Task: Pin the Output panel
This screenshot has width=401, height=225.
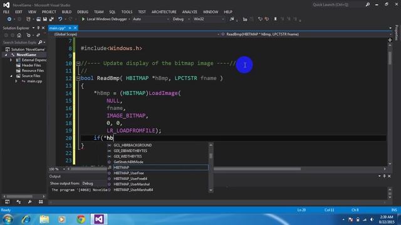Action: (384, 176)
